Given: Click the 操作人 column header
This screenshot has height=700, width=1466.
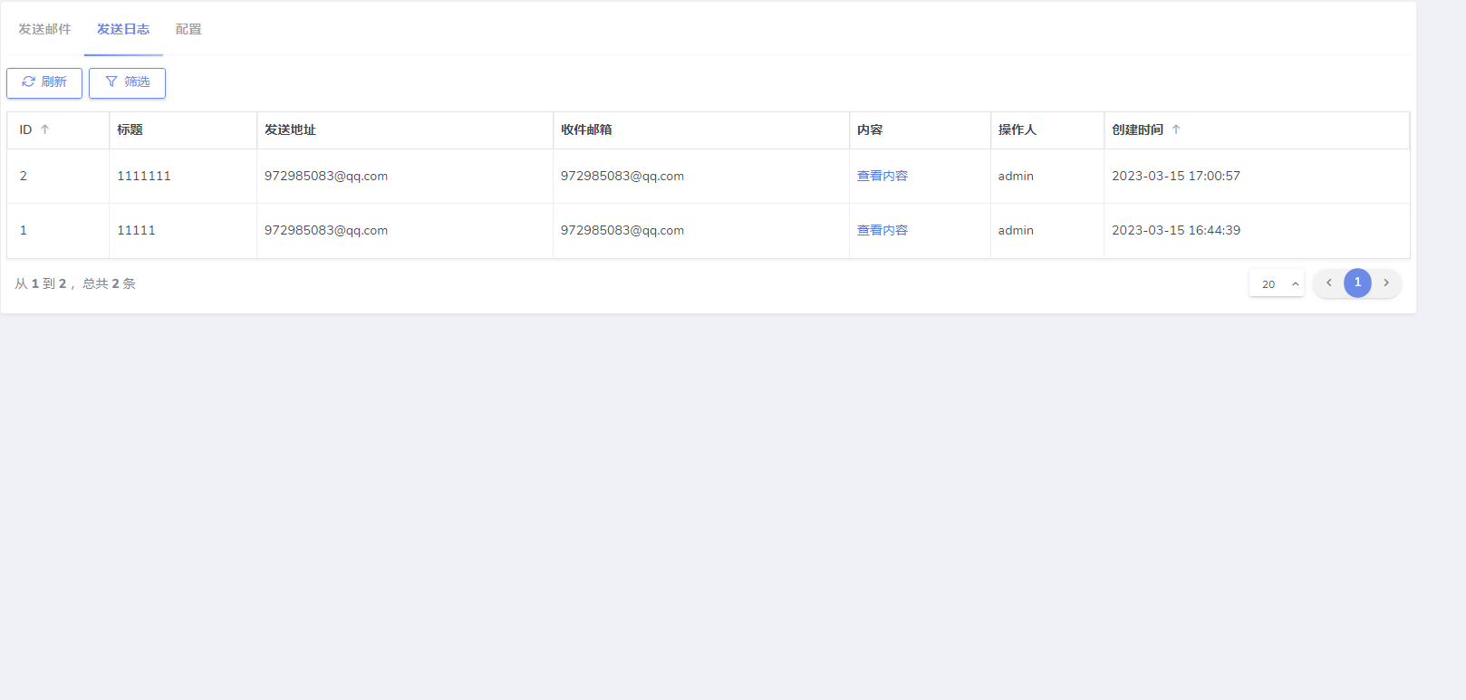Looking at the screenshot, I should [1017, 129].
